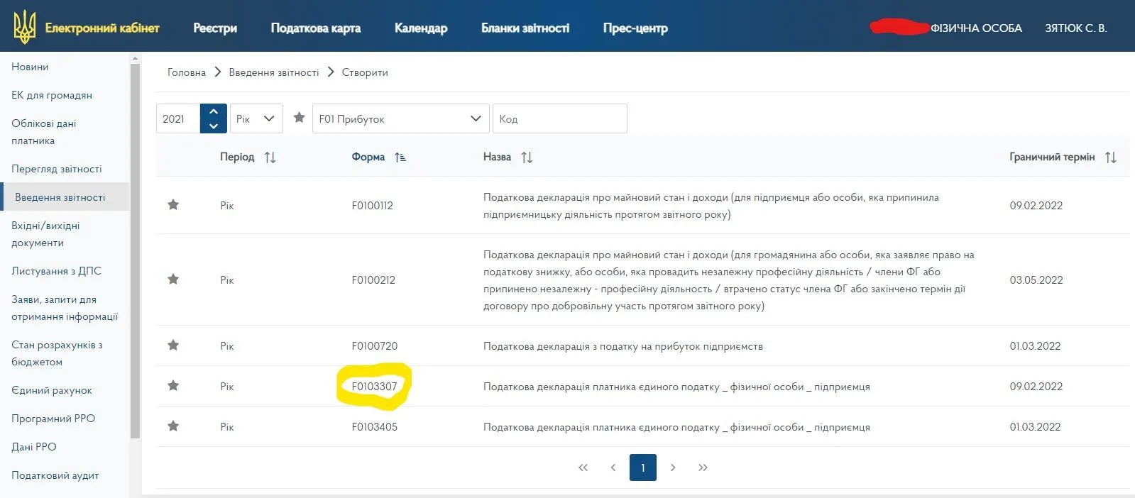Click next page arrow in pagination
The image size is (1135, 498).
673,467
